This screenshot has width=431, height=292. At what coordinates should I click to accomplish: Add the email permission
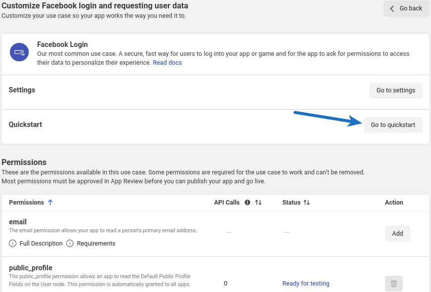[397, 234]
